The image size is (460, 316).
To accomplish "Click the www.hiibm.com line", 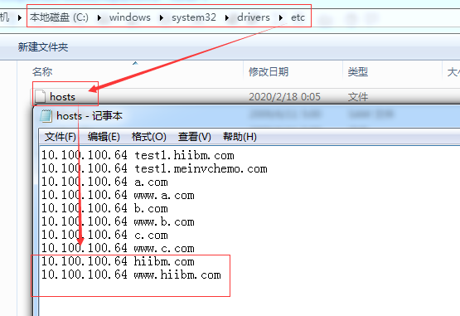I will 131,275.
